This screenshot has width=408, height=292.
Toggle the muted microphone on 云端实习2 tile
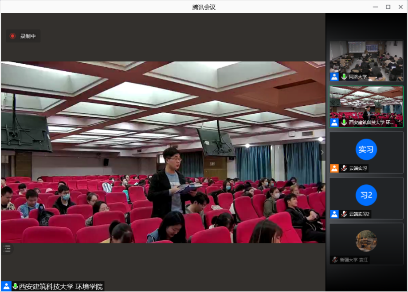coord(344,214)
